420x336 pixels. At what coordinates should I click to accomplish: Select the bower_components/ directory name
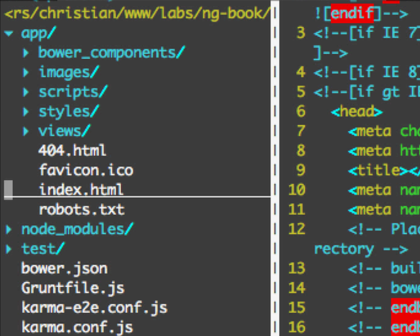112,53
